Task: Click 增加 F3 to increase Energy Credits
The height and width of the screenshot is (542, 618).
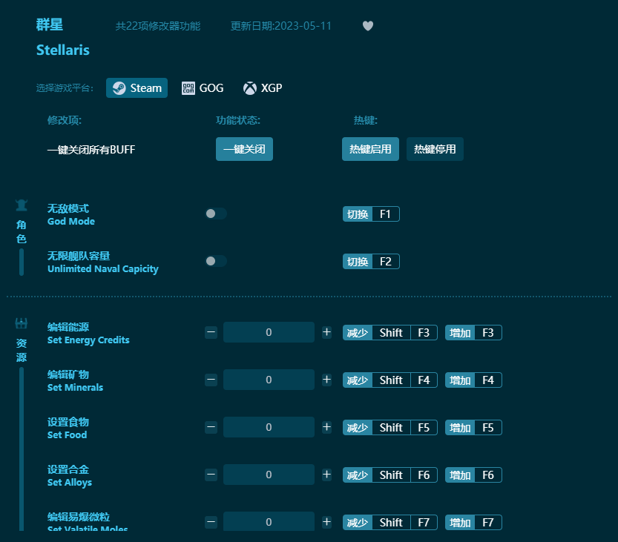Action: [473, 332]
